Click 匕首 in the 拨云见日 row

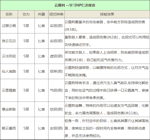pyautogui.click(x=41, y=41)
